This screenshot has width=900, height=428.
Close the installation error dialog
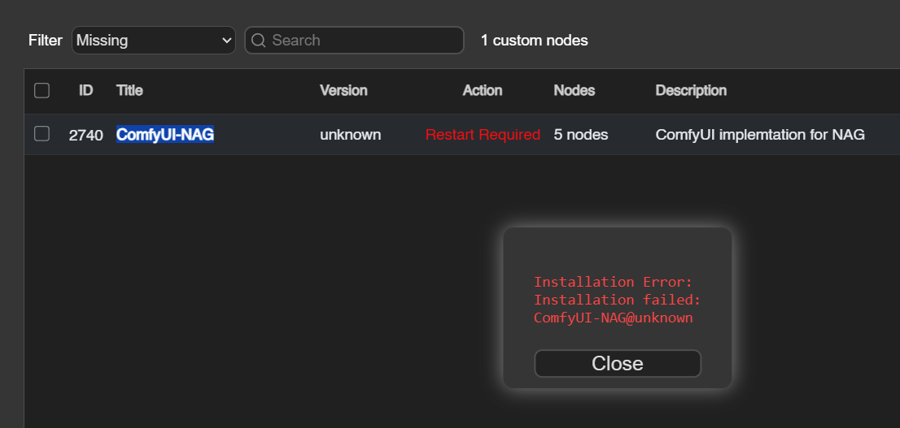[618, 363]
